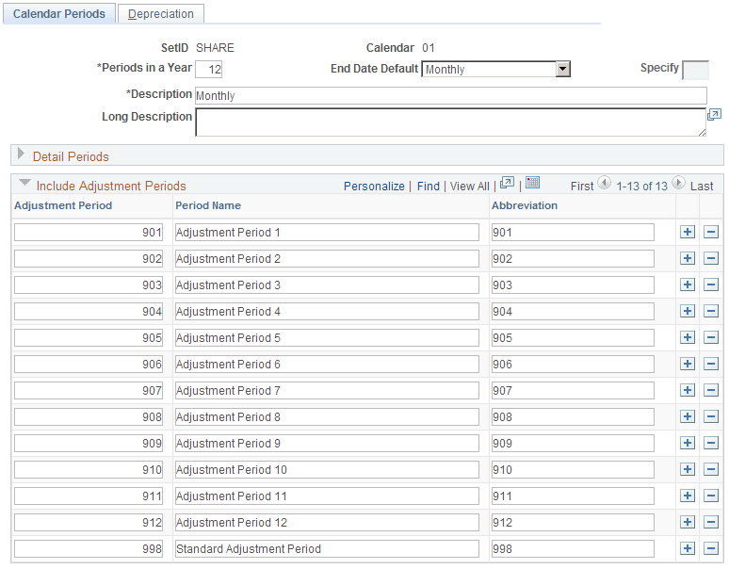The height and width of the screenshot is (569, 729).
Task: Open Long Description in expanded popup window
Action: tap(714, 115)
